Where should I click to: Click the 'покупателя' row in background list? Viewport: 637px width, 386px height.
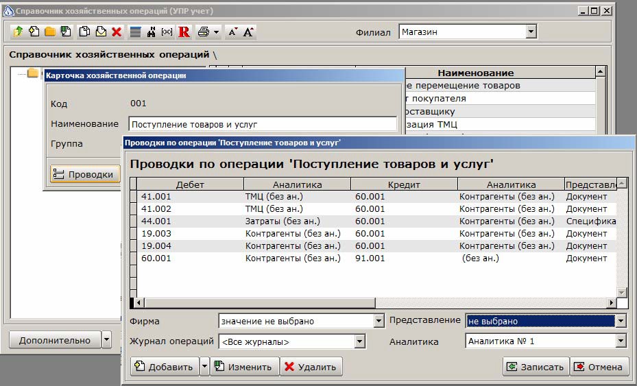[x=501, y=98]
